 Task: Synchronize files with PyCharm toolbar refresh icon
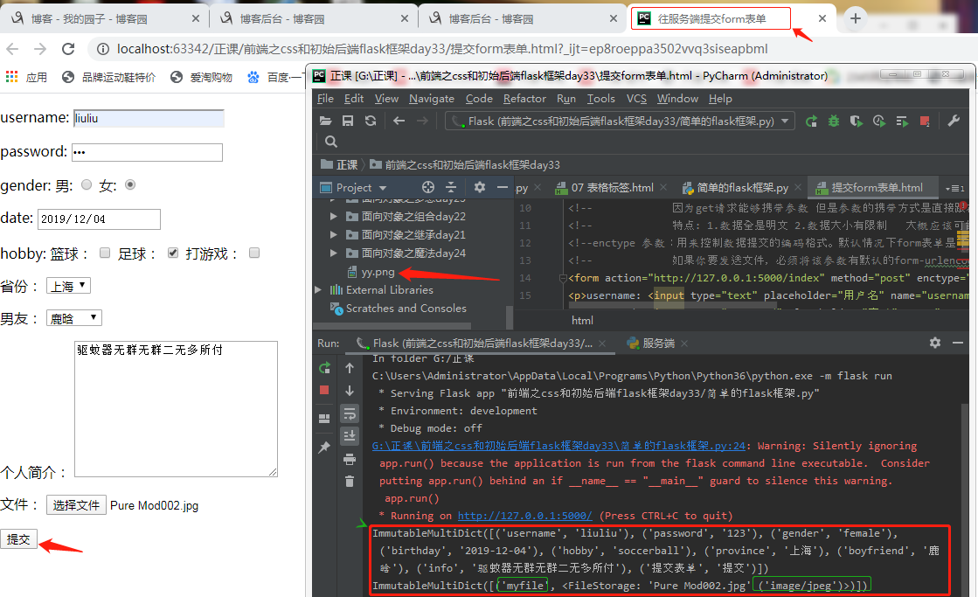371,121
